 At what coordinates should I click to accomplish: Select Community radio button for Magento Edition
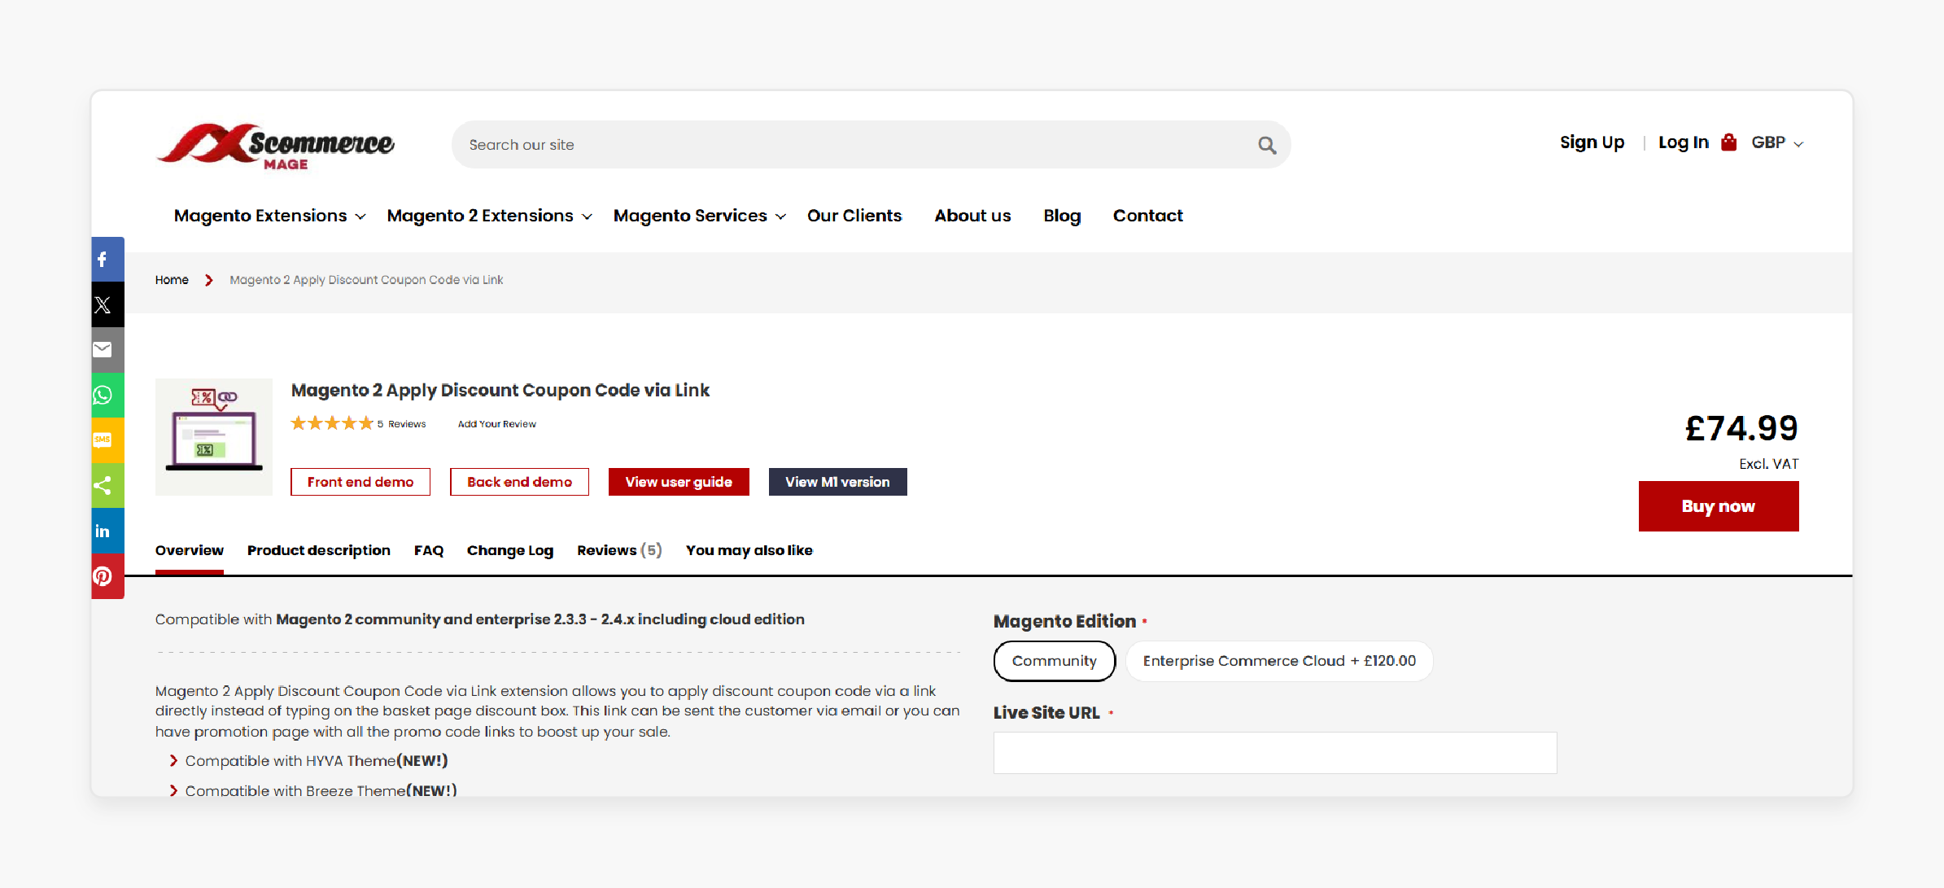tap(1054, 660)
